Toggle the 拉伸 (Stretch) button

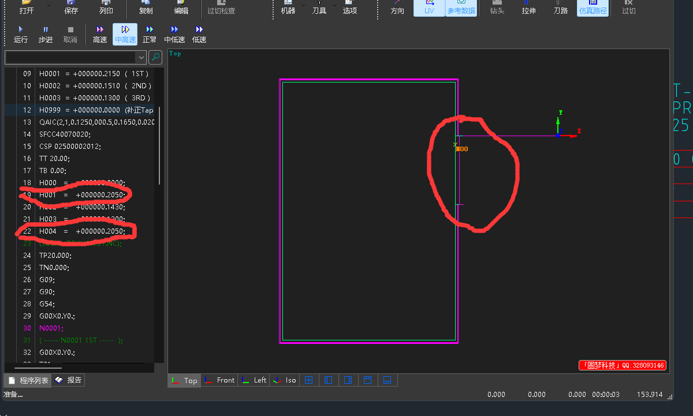(528, 8)
